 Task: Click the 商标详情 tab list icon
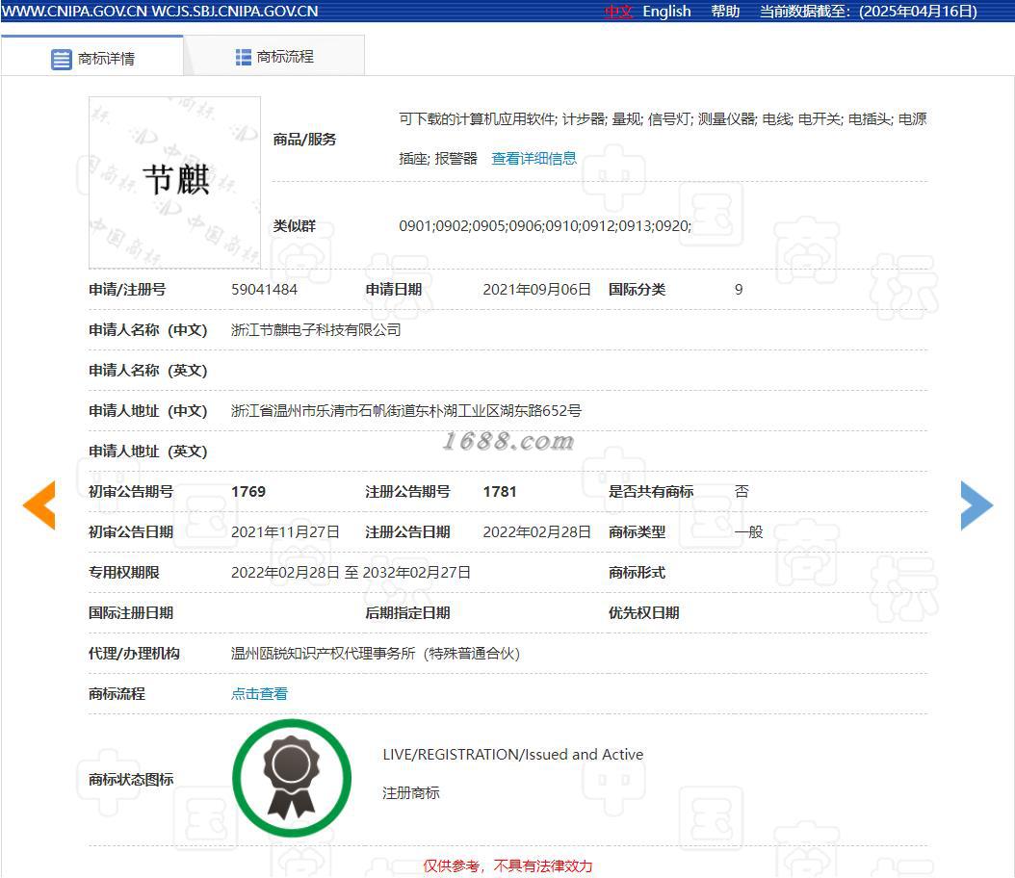62,59
